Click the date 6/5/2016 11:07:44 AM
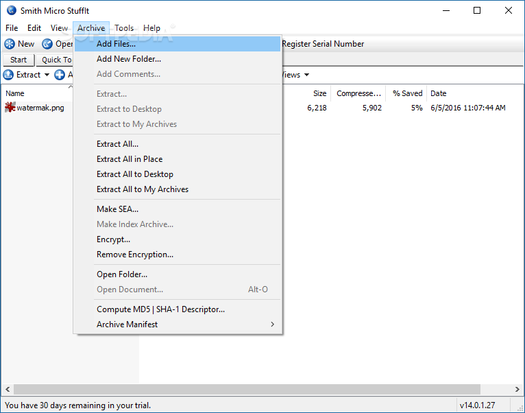 468,108
